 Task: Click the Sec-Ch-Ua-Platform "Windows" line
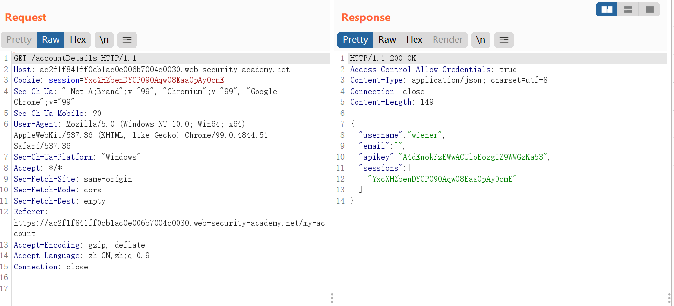[x=77, y=157]
